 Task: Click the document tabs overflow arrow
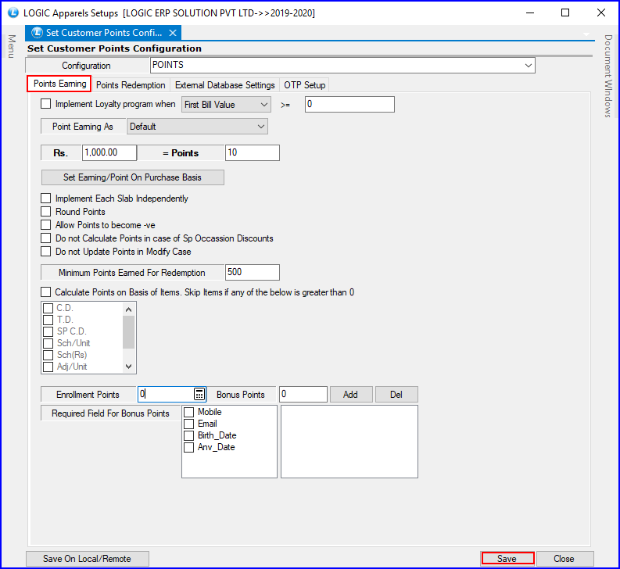pos(586,34)
